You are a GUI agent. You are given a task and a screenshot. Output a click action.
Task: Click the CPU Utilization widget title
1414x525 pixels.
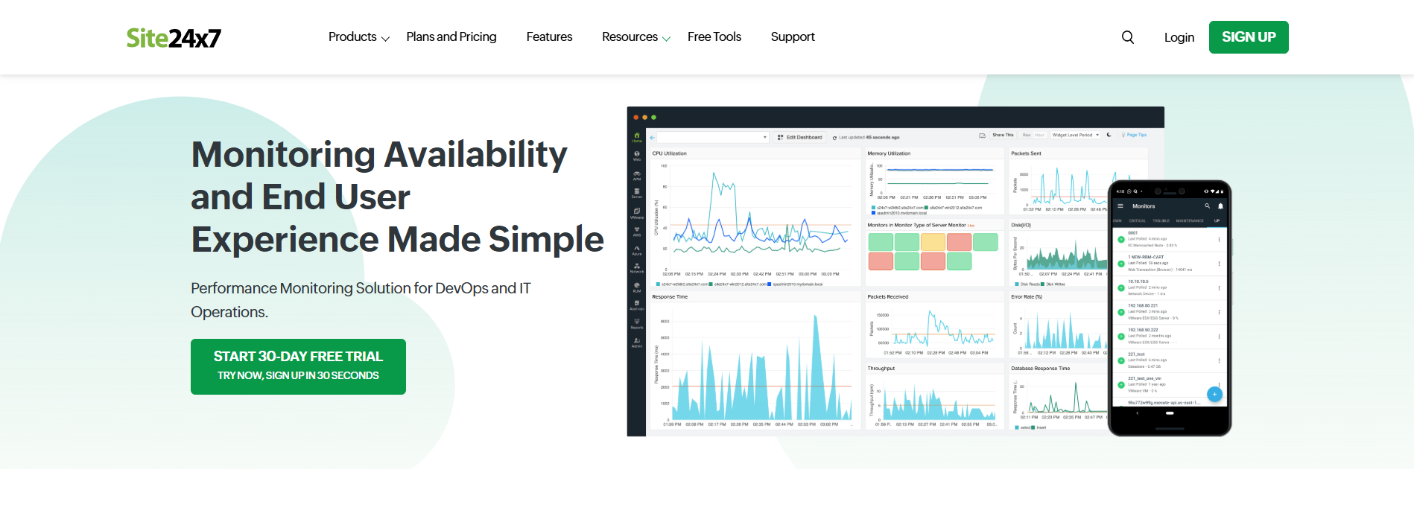[670, 153]
